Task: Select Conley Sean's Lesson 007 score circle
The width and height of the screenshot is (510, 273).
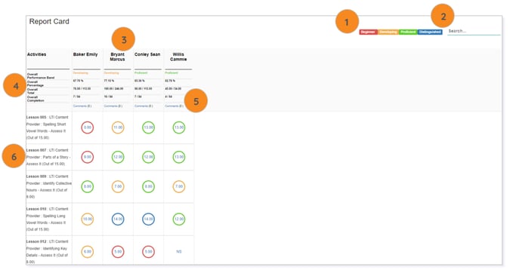Action: 148,157
